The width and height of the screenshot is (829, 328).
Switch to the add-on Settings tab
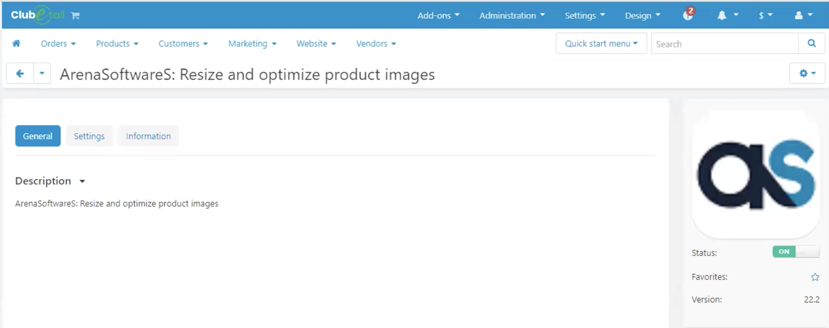point(89,136)
